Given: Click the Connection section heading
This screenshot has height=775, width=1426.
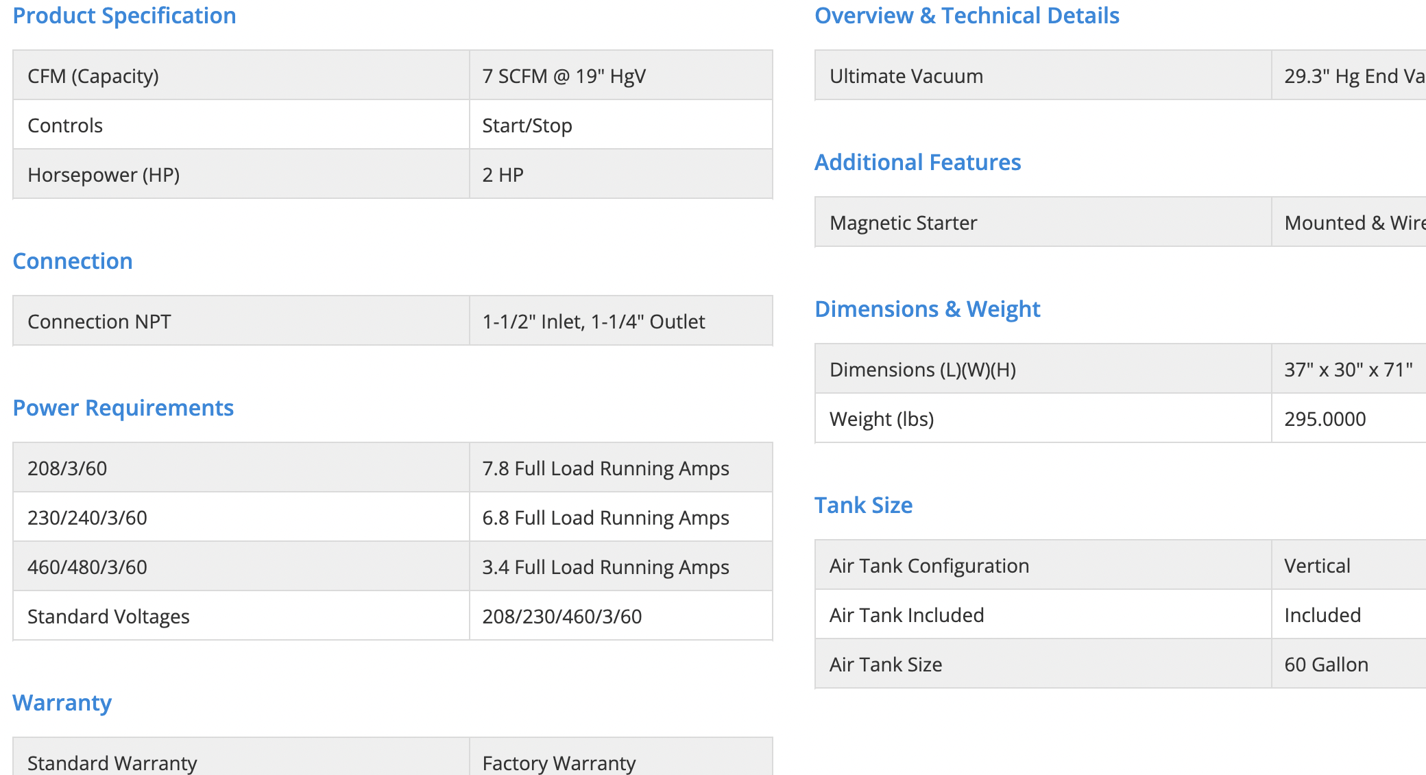Looking at the screenshot, I should coord(73,261).
